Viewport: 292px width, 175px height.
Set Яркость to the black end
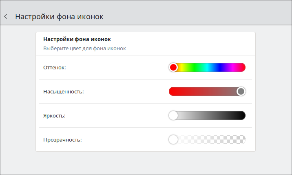(x=242, y=115)
